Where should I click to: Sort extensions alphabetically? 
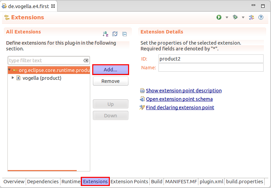pyautogui.click(x=105, y=34)
